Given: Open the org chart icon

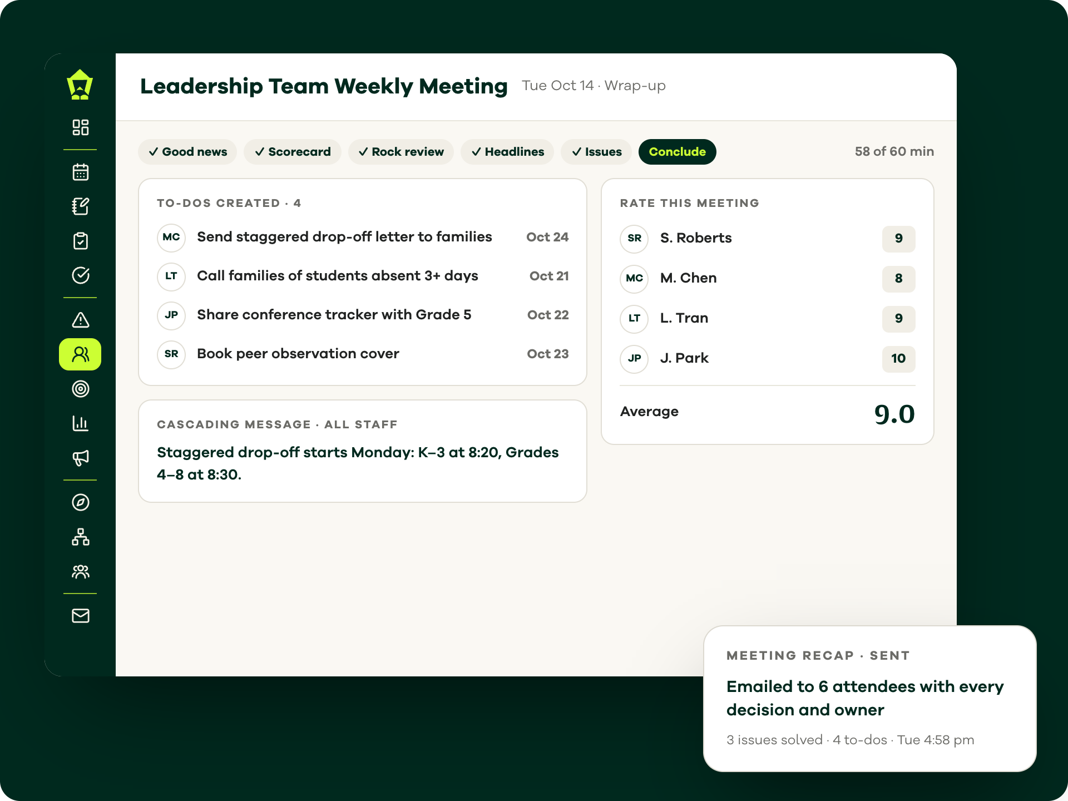Looking at the screenshot, I should pyautogui.click(x=81, y=537).
